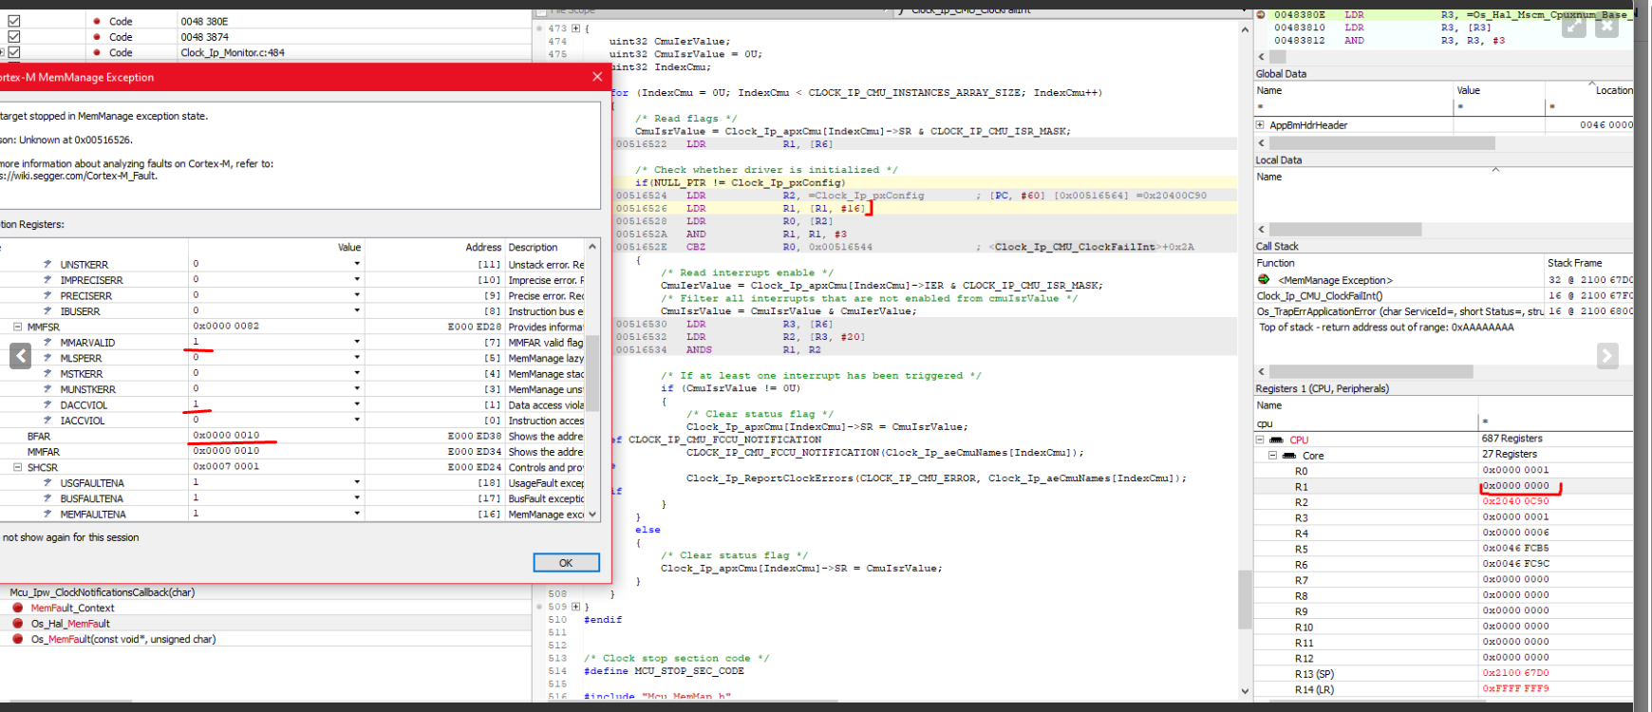Screen dimensions: 1652x712
Task: Select R13 (SP) register row
Action: [x=1443, y=673]
